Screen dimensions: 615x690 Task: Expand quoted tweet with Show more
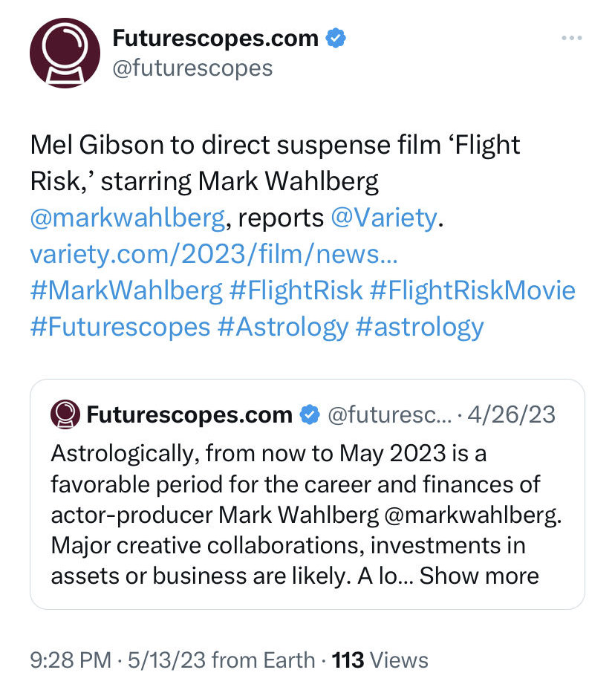479,576
